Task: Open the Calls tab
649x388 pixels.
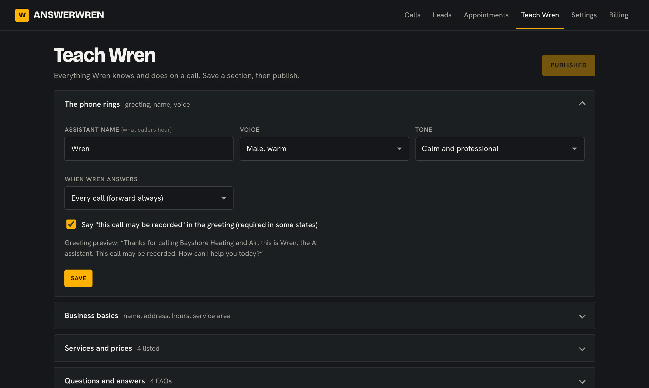Action: [x=412, y=15]
